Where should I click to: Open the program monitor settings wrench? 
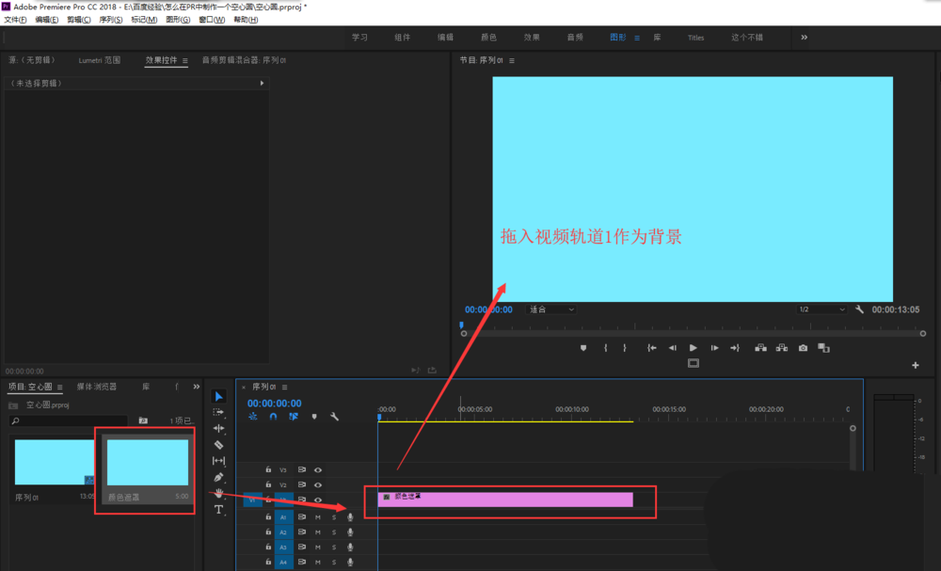(x=858, y=309)
